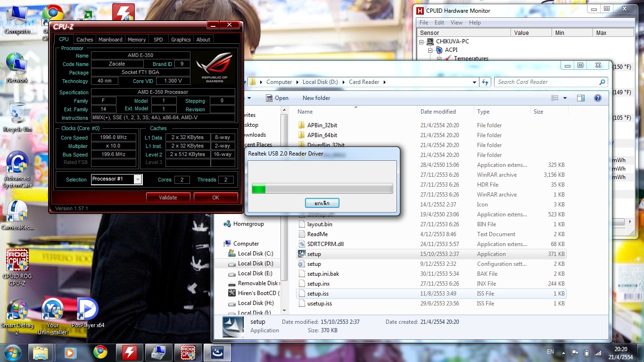Toggle the Explorer preview pane icon
This screenshot has height=362, width=644.
click(x=581, y=98)
